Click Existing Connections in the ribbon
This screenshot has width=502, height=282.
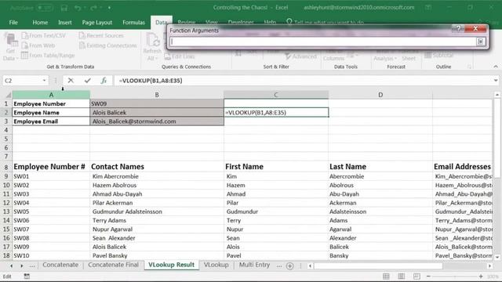pos(108,45)
